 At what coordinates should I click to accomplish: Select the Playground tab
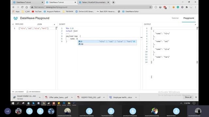click(x=189, y=18)
